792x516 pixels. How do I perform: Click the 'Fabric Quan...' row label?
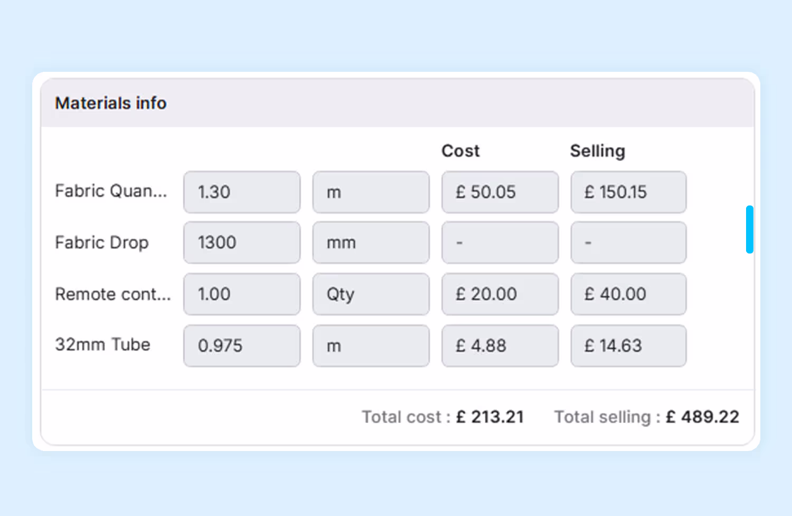tap(111, 191)
